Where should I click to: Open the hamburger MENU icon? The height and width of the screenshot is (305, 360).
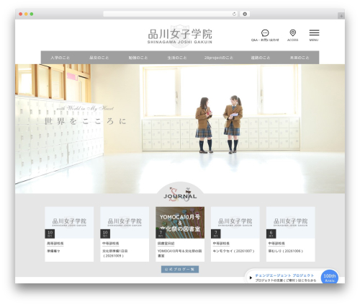click(314, 32)
